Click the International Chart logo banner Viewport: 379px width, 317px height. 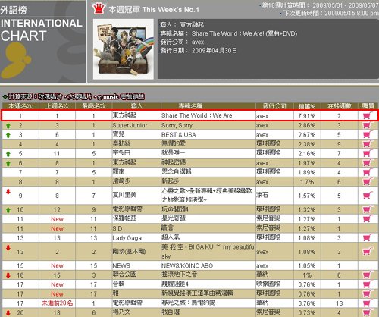(x=42, y=42)
